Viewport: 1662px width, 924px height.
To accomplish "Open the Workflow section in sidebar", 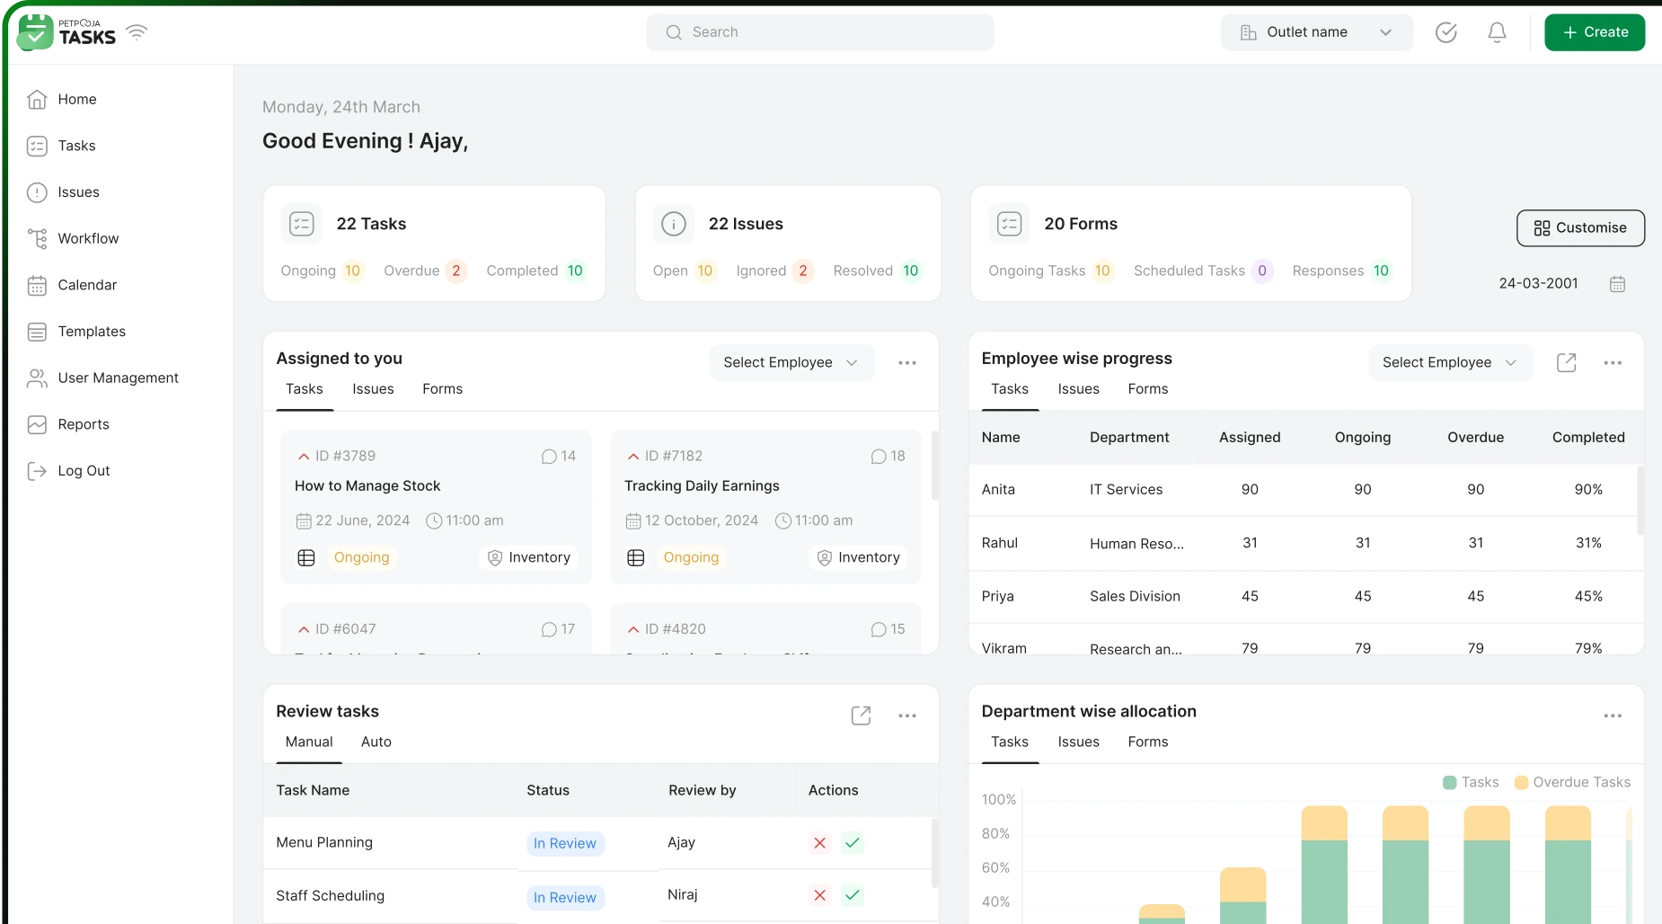I will pos(87,238).
